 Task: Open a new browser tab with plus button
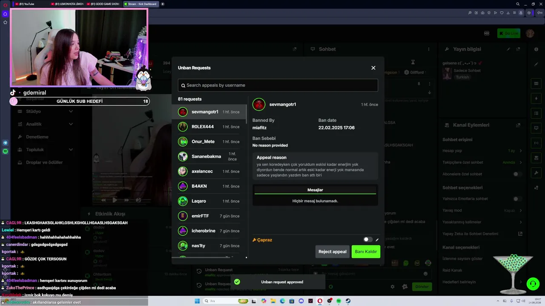pyautogui.click(x=163, y=4)
